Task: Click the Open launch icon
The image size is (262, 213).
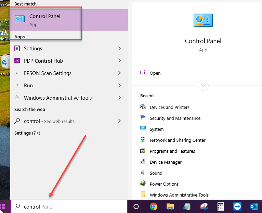Action: [x=143, y=72]
